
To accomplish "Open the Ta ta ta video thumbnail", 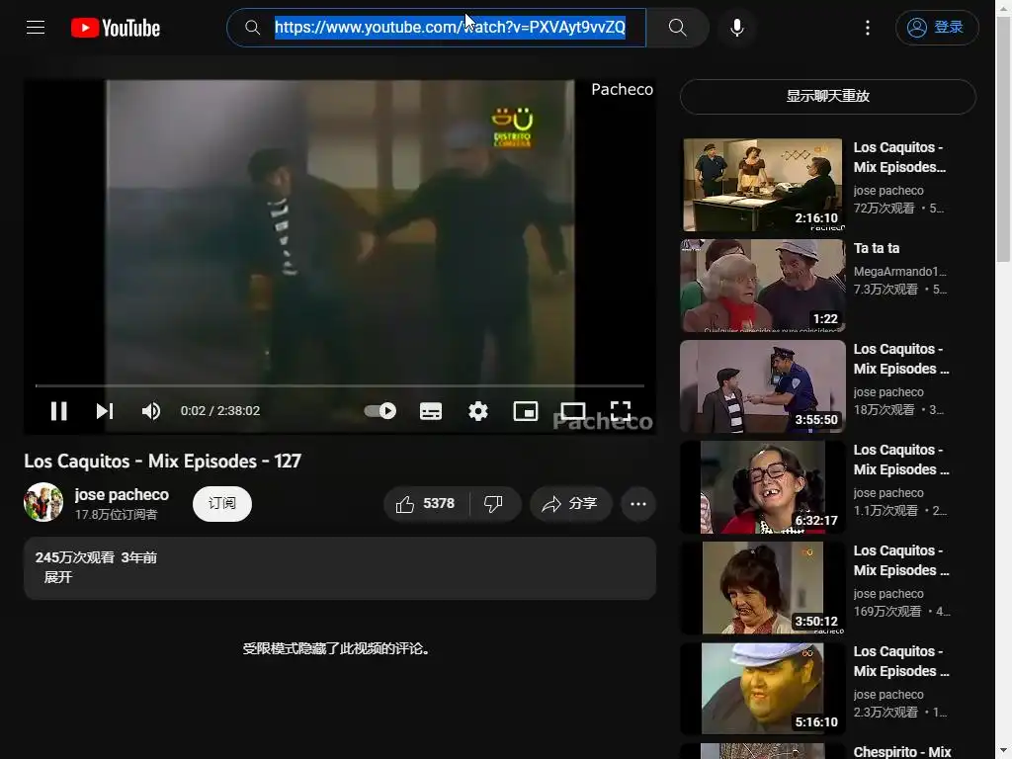I will coord(762,286).
